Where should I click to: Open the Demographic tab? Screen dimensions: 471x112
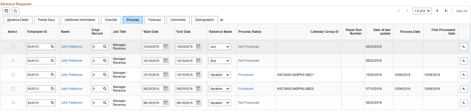tap(205, 20)
